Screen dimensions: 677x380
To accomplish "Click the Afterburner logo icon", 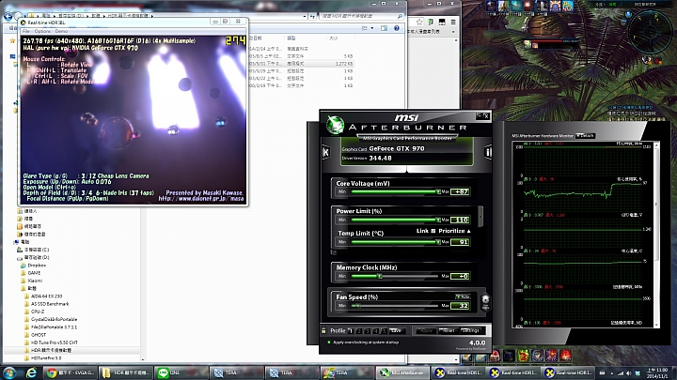I will coord(335,125).
